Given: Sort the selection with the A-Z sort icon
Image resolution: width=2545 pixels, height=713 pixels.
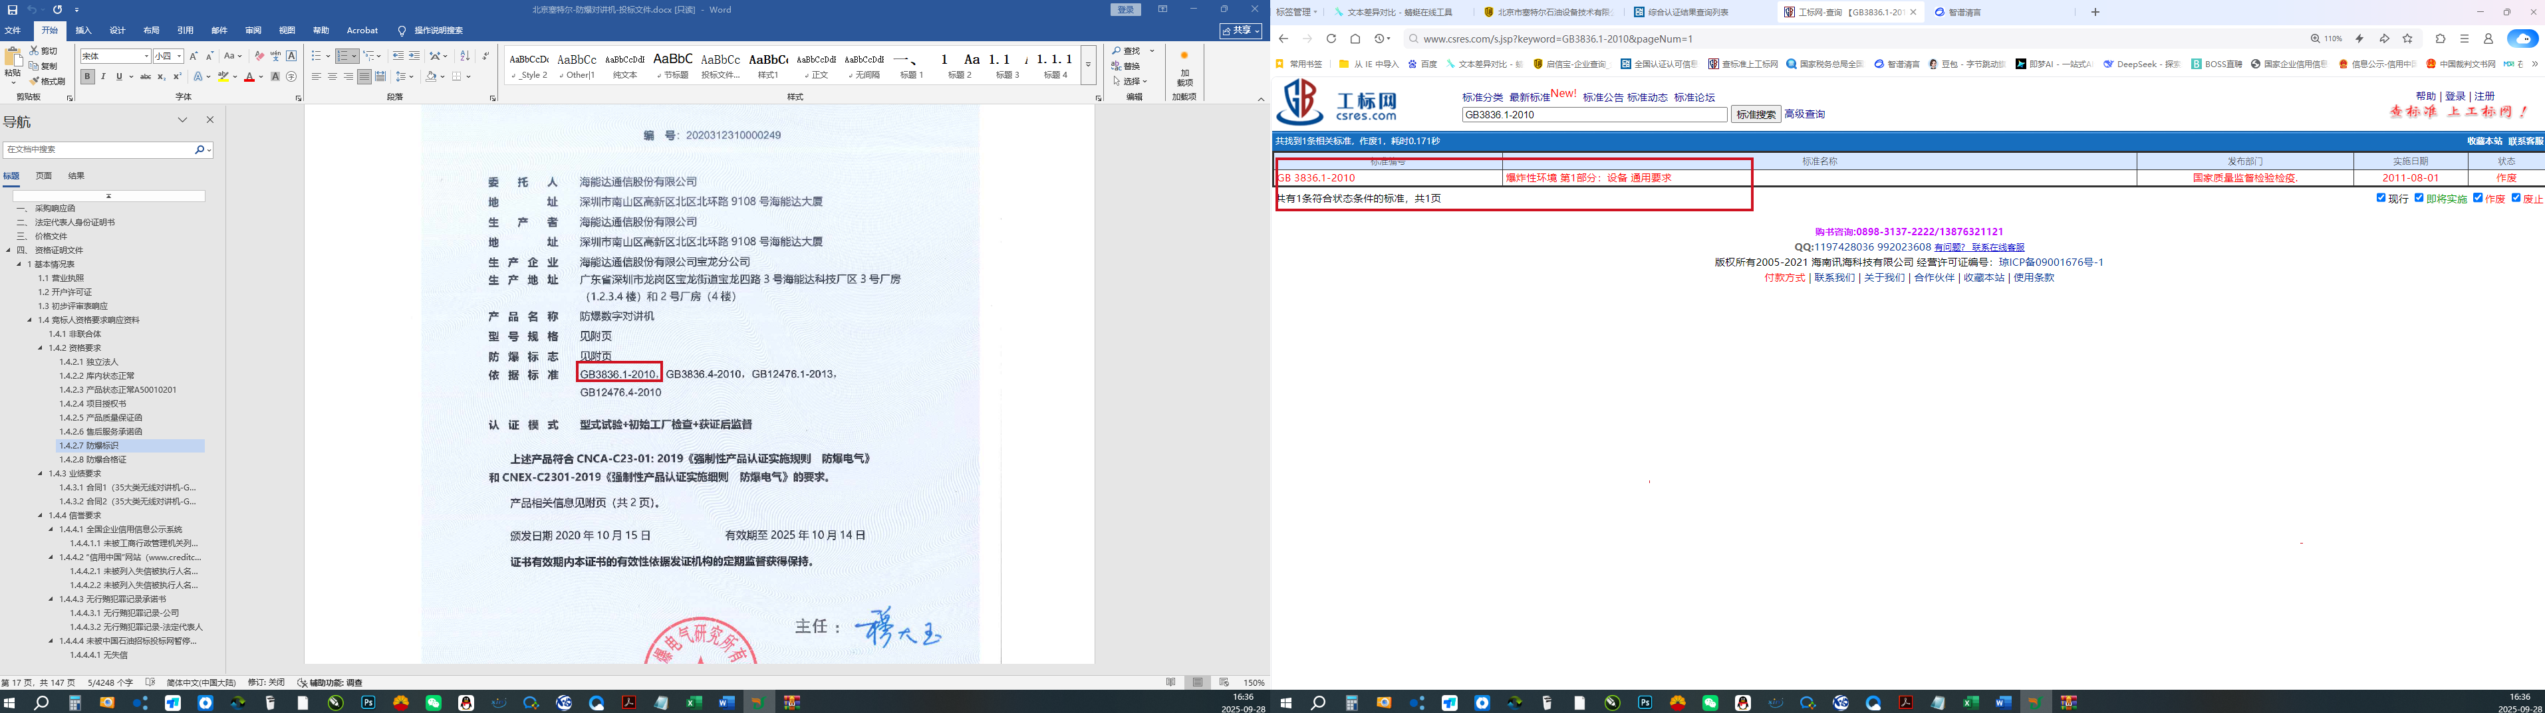Looking at the screenshot, I should (x=466, y=56).
